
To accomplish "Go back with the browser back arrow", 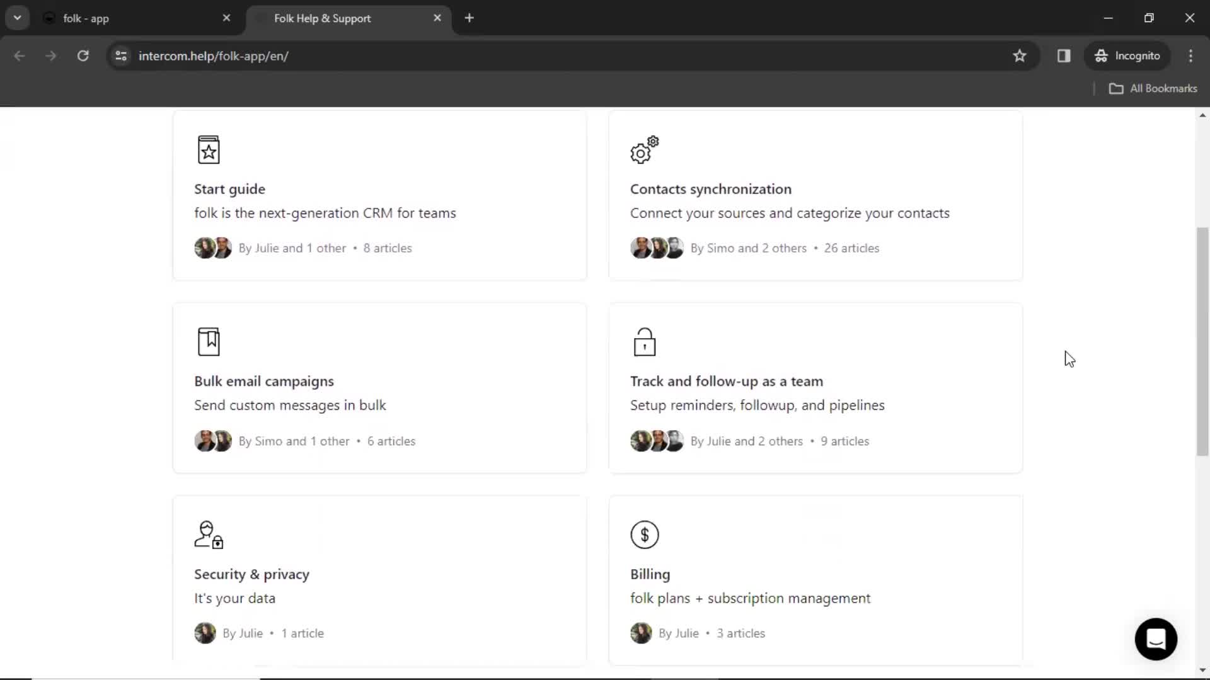I will coord(20,55).
